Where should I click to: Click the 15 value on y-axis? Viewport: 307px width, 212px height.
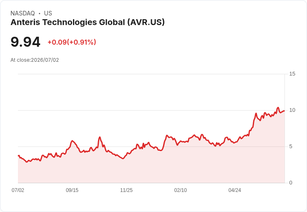[292, 74]
